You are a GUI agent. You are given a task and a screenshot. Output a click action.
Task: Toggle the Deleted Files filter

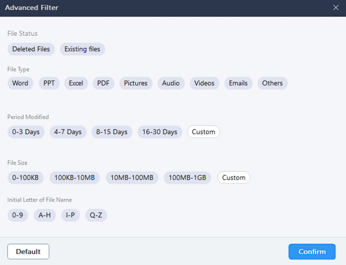31,49
